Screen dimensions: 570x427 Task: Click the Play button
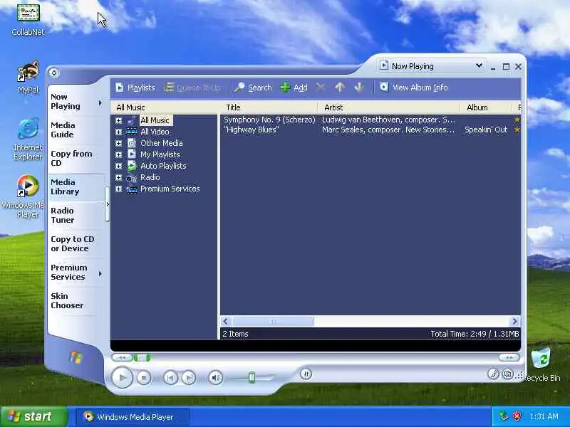pos(122,378)
